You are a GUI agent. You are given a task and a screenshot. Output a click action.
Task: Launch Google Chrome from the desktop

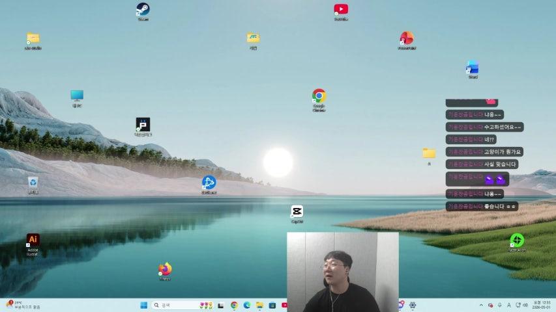[319, 96]
